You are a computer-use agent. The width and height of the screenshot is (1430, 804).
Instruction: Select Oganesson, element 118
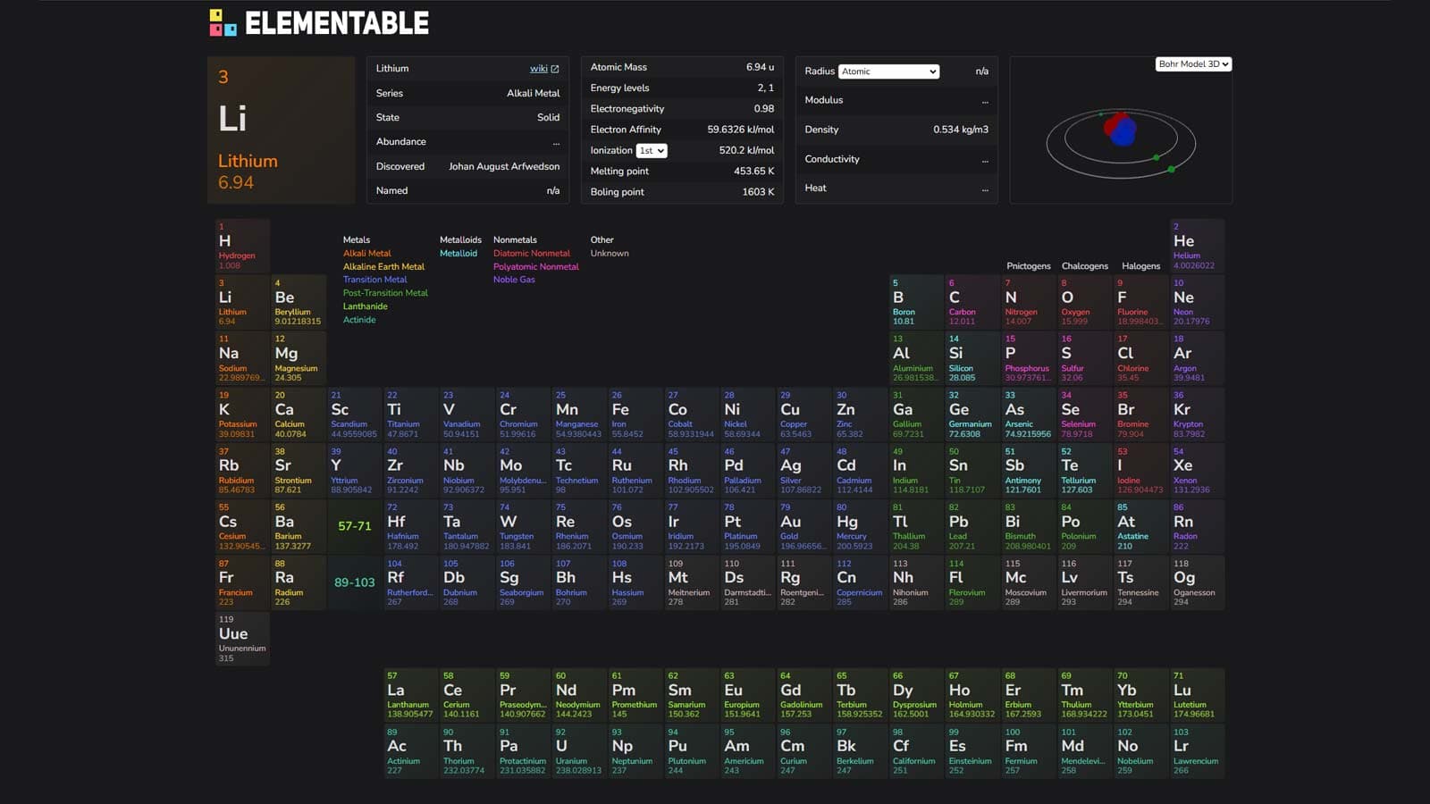tap(1197, 582)
